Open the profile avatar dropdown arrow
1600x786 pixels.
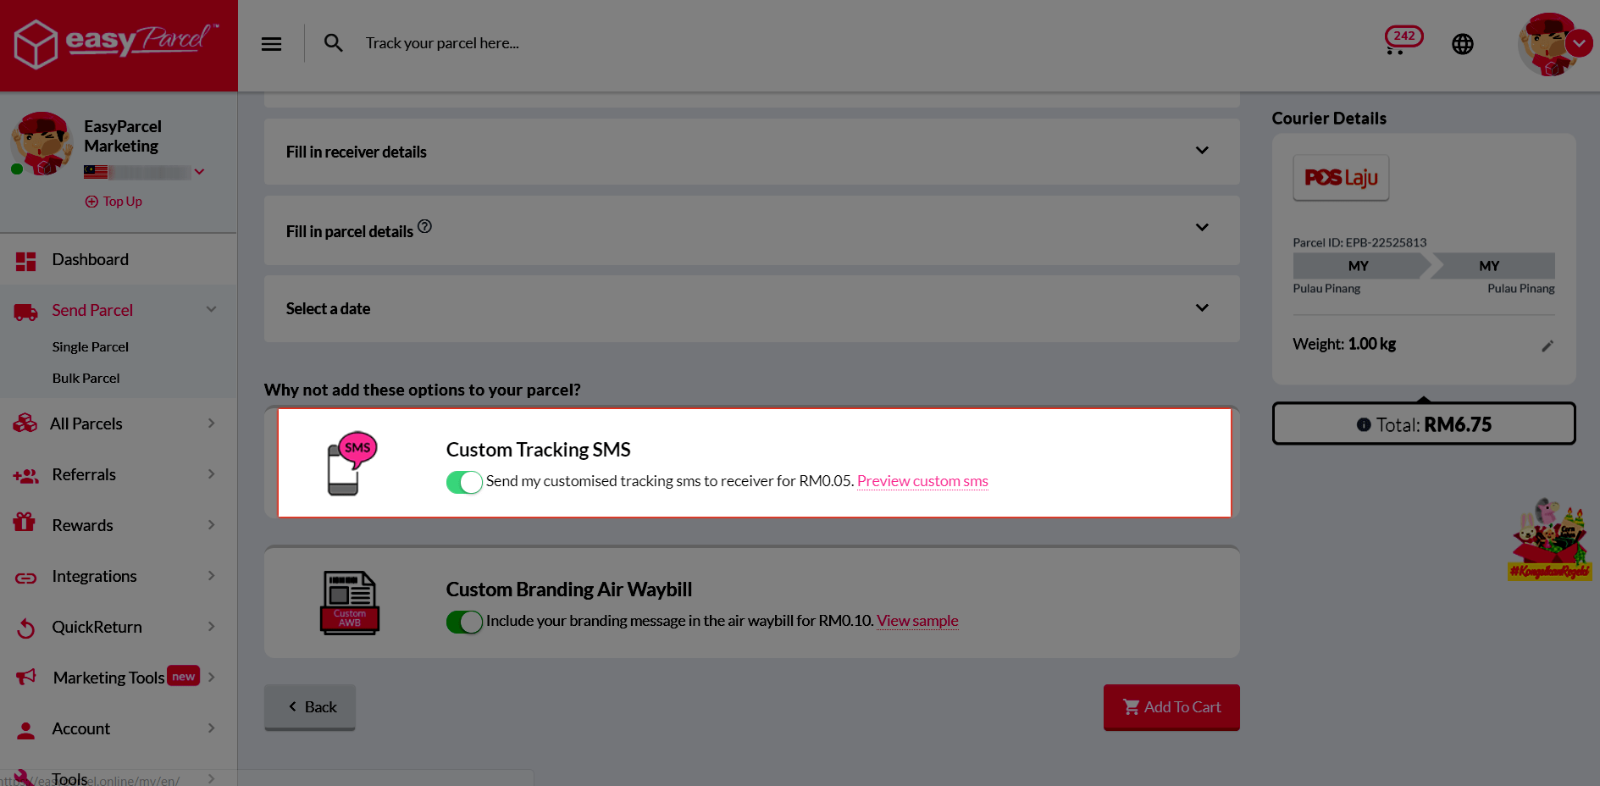(x=1579, y=43)
